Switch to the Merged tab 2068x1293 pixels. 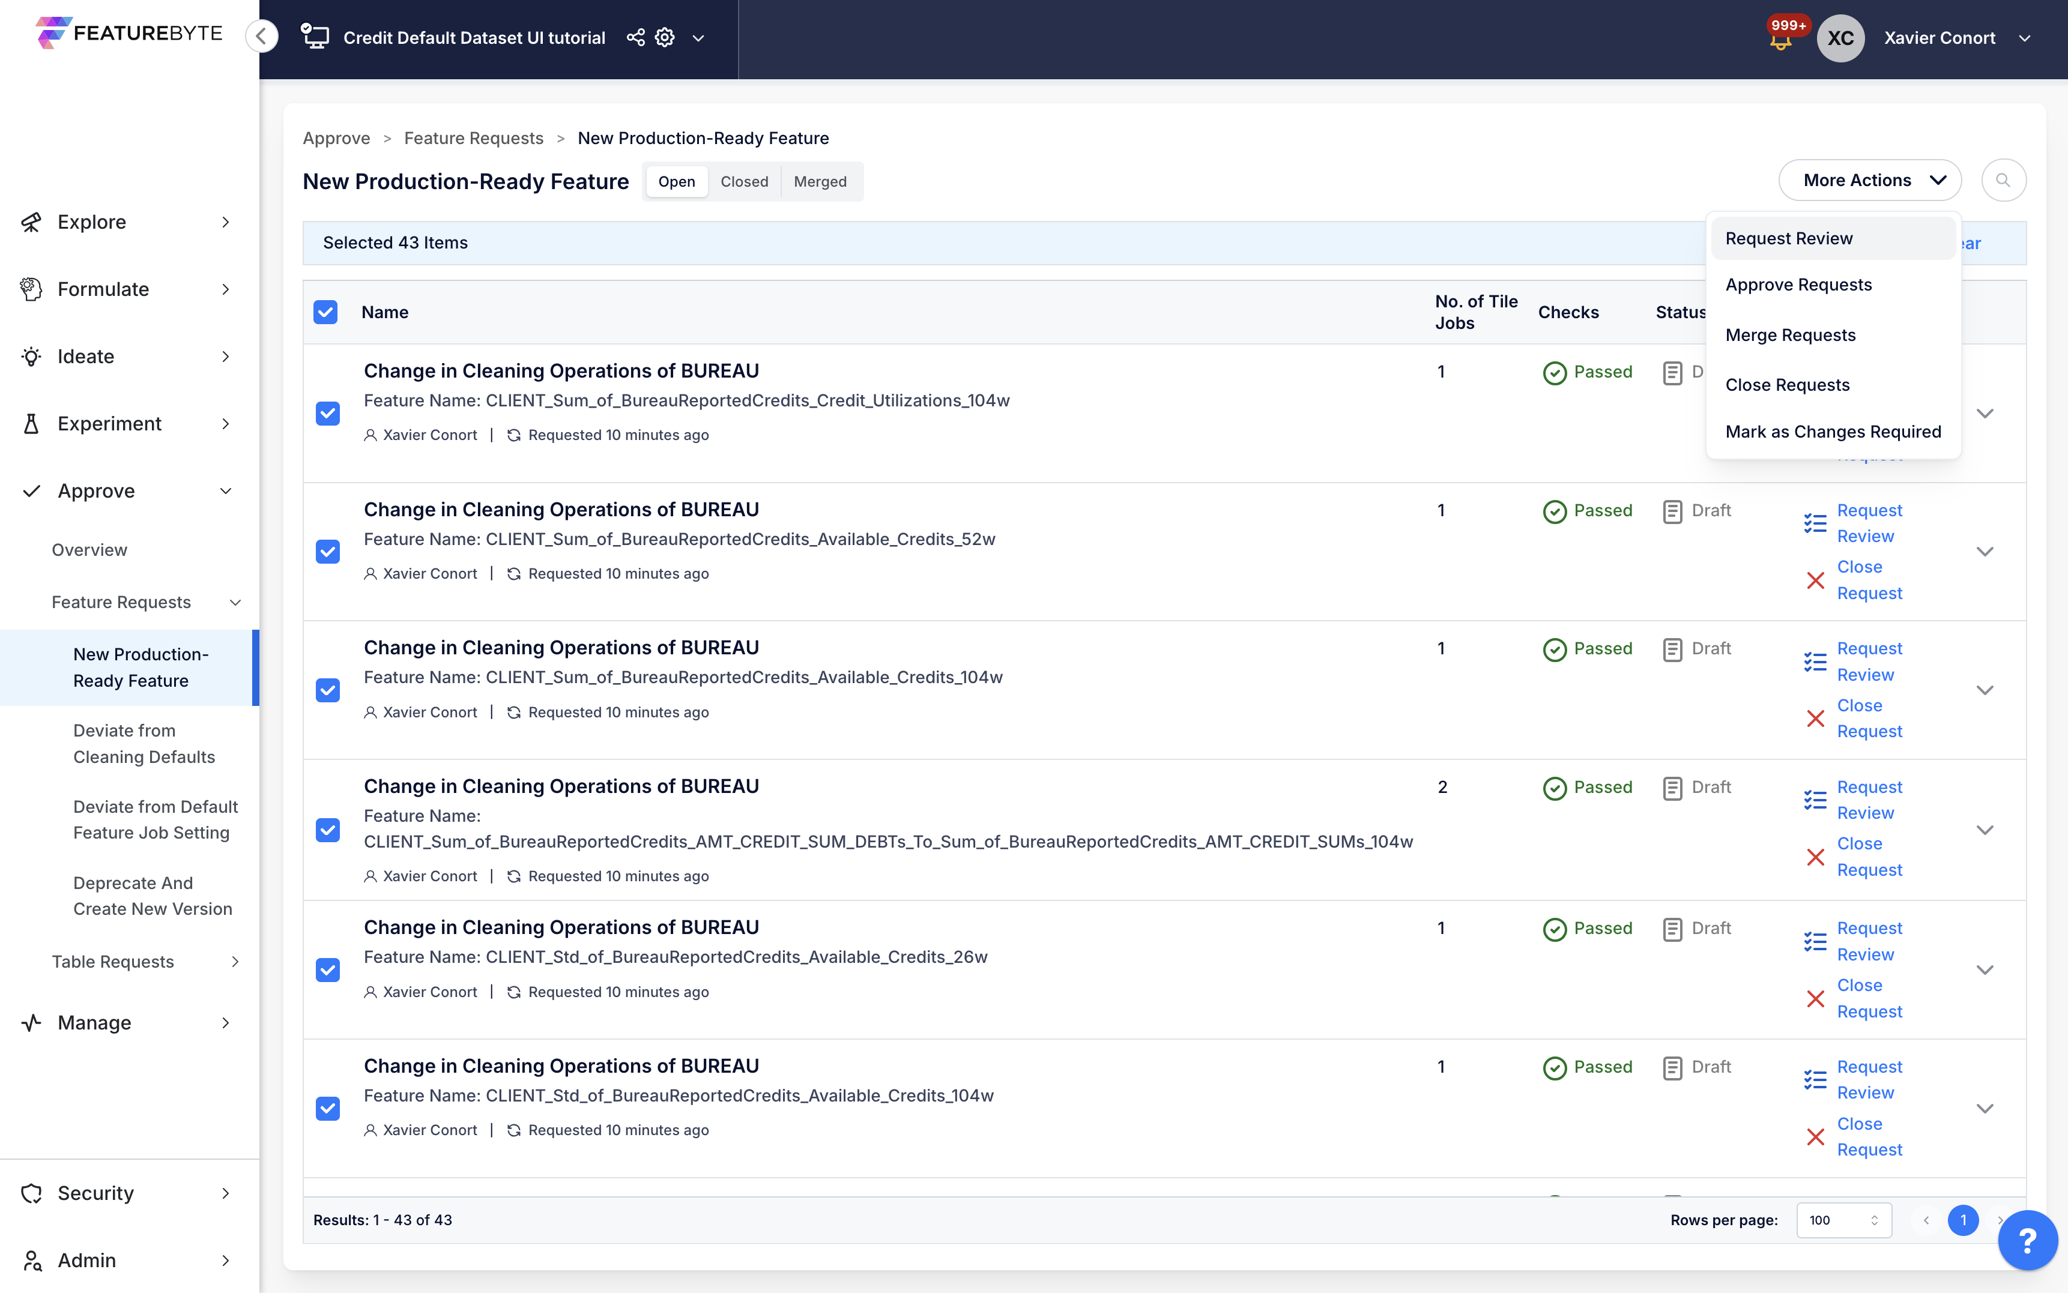pyautogui.click(x=819, y=181)
